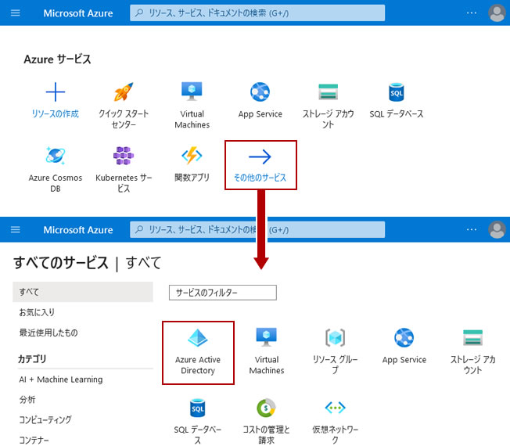Open the hamburger menu in the upper Azure portal
This screenshot has width=510, height=446.
coord(16,13)
